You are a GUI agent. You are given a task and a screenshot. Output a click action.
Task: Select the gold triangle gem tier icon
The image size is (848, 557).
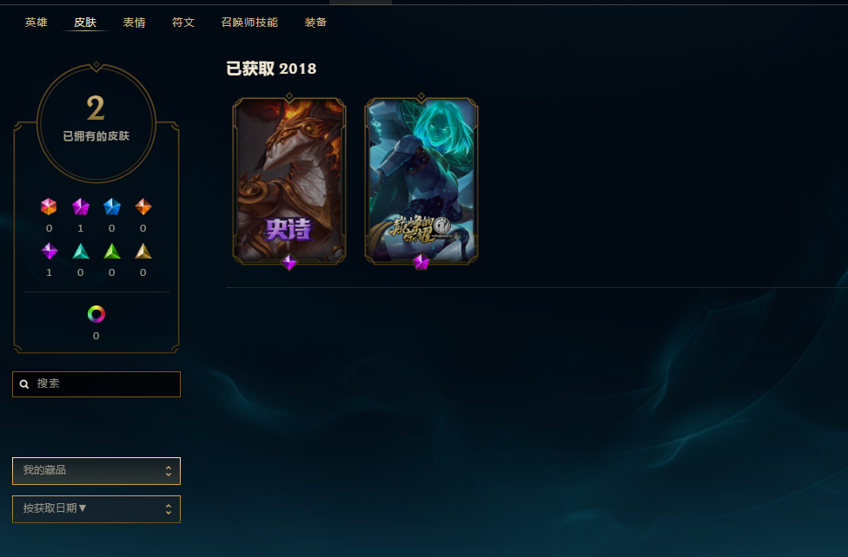(x=143, y=252)
